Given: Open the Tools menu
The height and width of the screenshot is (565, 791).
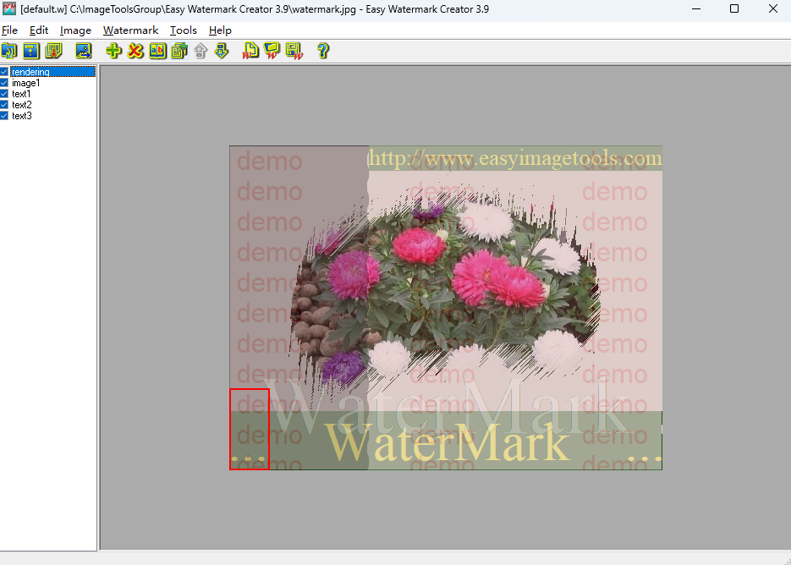Looking at the screenshot, I should tap(183, 30).
